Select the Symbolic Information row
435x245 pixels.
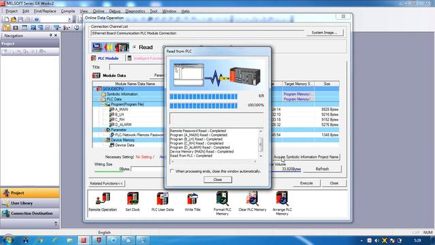click(215, 94)
